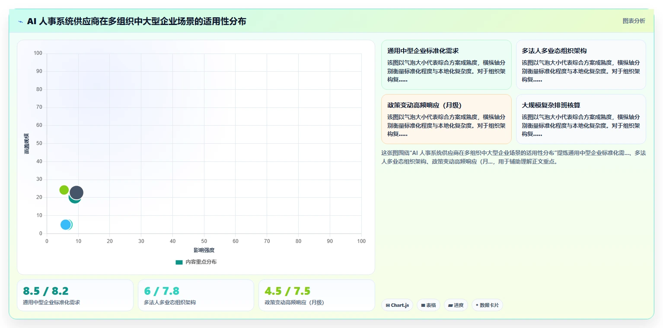Click the 8.5 / 8.2 stat card
The width and height of the screenshot is (663, 328).
75,295
